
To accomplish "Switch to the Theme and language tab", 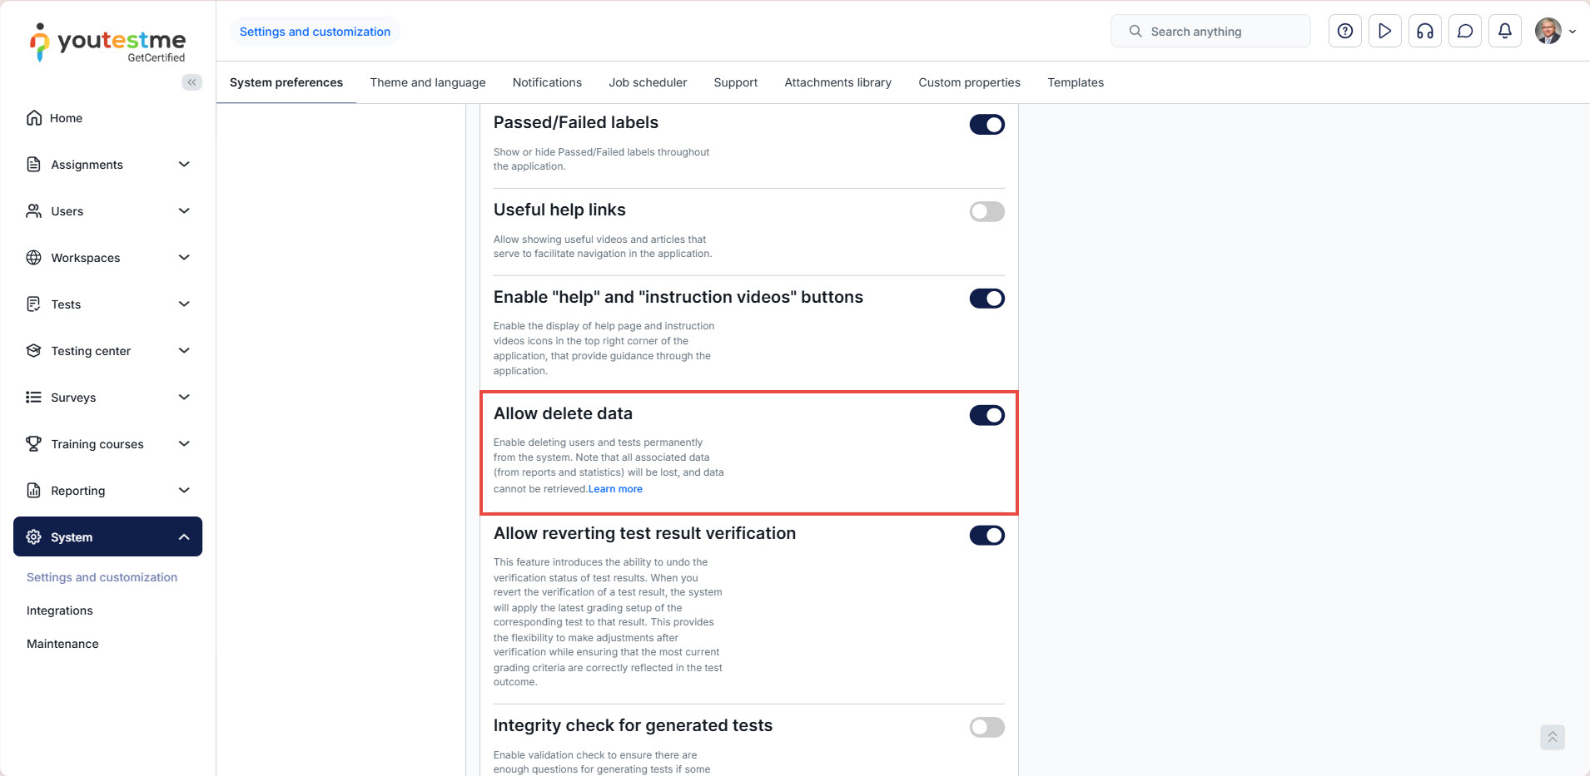I will [x=428, y=82].
